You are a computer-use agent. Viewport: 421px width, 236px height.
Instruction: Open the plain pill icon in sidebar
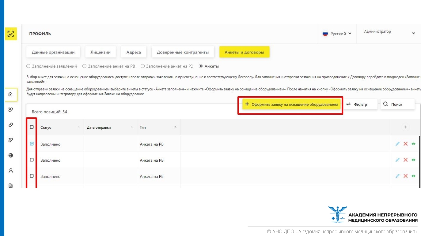(11, 125)
